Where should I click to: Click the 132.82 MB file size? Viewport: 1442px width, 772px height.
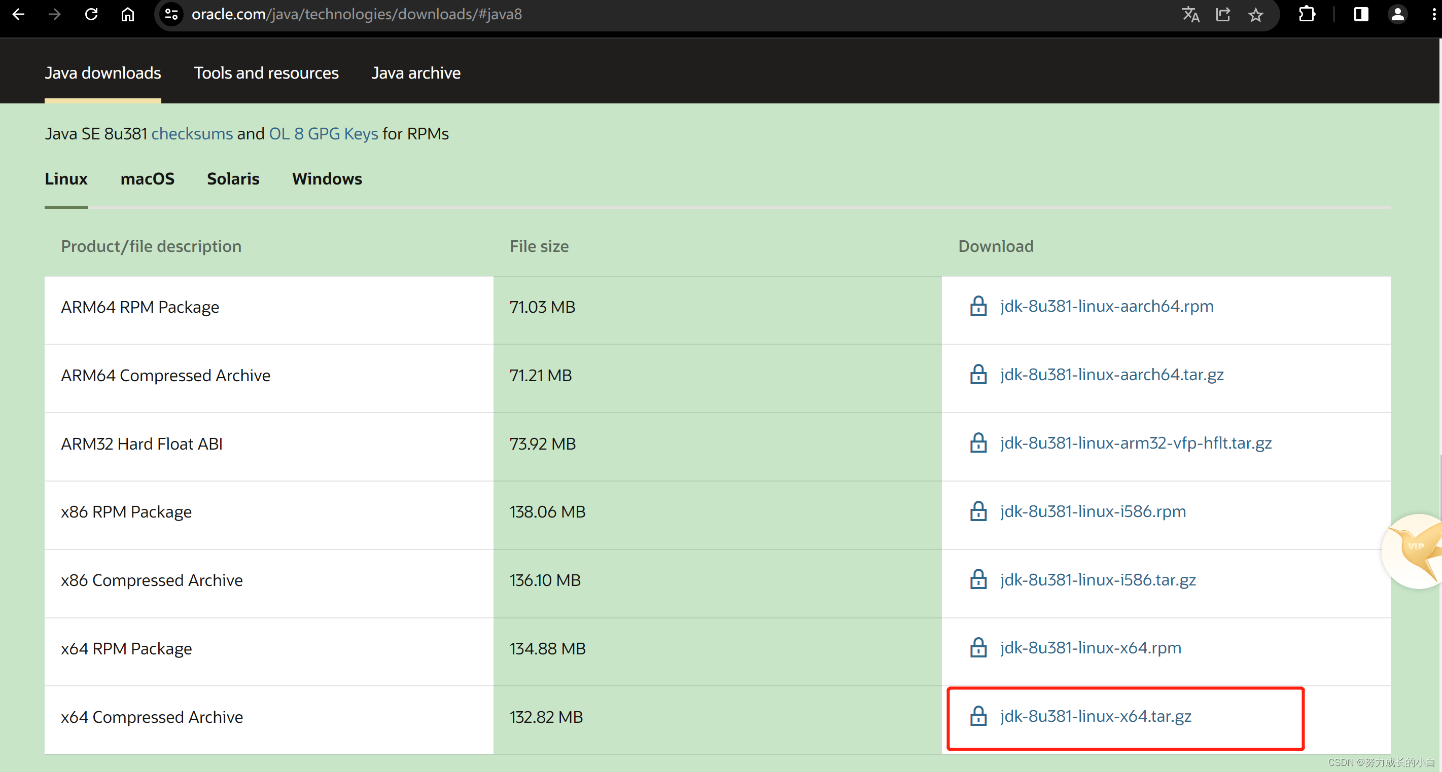tap(546, 716)
